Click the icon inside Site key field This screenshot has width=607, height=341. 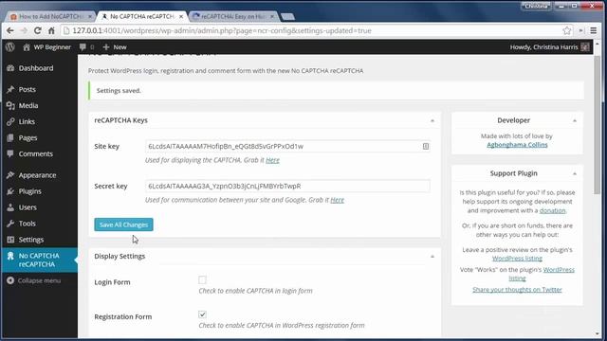click(426, 146)
